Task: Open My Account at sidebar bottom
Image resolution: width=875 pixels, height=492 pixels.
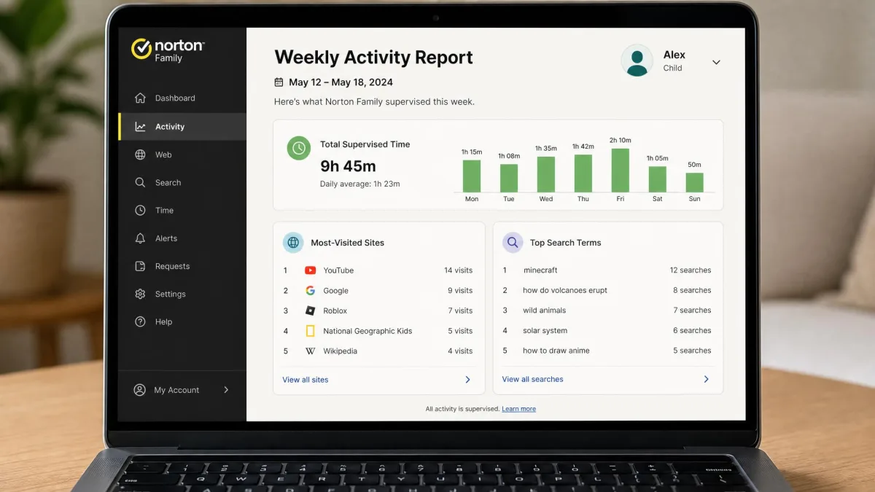Action: (x=182, y=390)
